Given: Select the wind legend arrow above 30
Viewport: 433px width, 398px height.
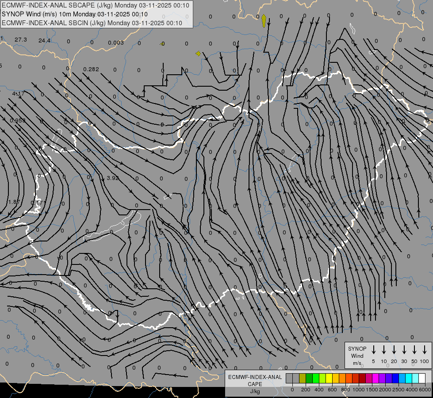Looking at the screenshot, I should tap(404, 349).
